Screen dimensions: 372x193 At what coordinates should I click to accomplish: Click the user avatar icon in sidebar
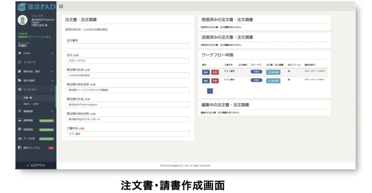(23, 20)
